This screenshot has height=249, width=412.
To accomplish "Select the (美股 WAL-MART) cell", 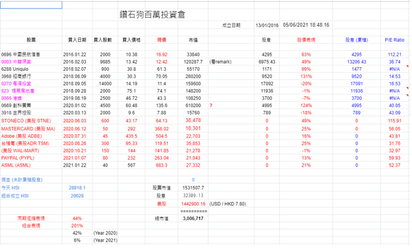I will click(20, 151).
